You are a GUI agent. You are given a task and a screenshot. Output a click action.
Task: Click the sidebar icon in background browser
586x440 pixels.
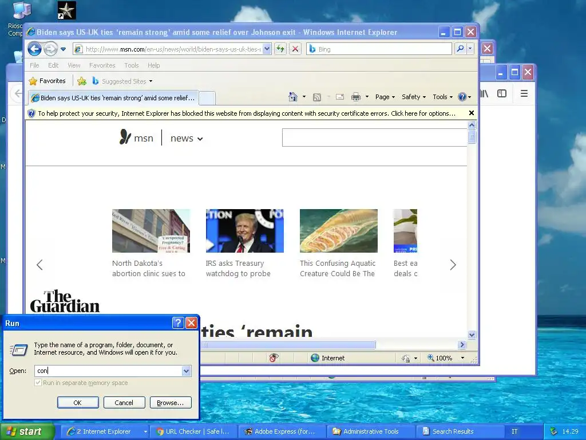click(x=502, y=93)
